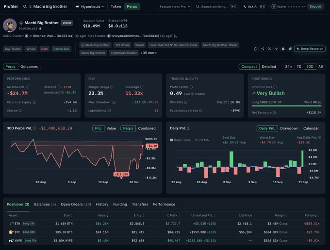Switch 30D chart to Combined
Screen dimensions: 330x250
coord(147,128)
